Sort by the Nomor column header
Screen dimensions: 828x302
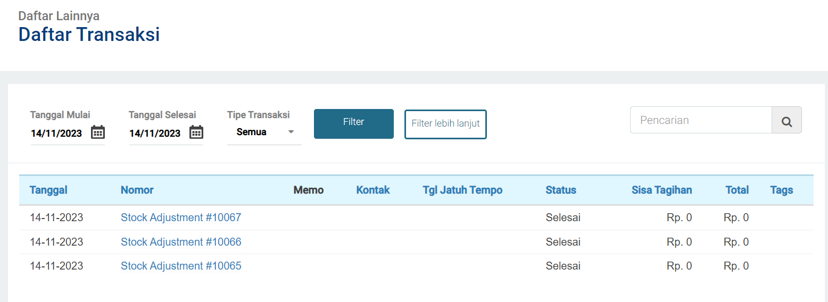coord(137,190)
